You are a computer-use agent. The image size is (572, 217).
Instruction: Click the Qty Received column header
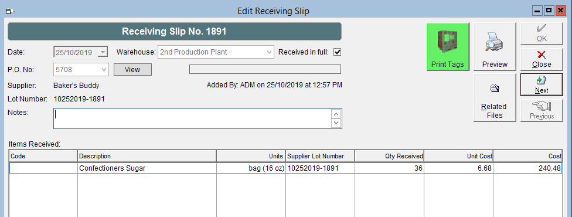(389, 156)
